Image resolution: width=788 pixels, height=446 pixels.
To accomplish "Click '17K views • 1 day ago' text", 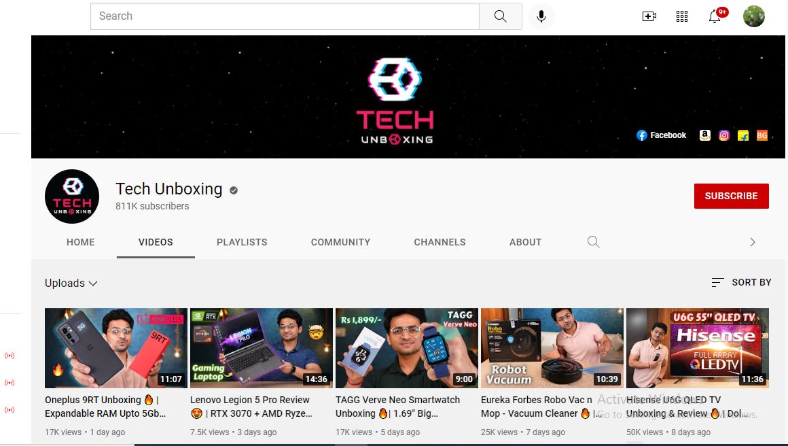I will click(x=85, y=432).
